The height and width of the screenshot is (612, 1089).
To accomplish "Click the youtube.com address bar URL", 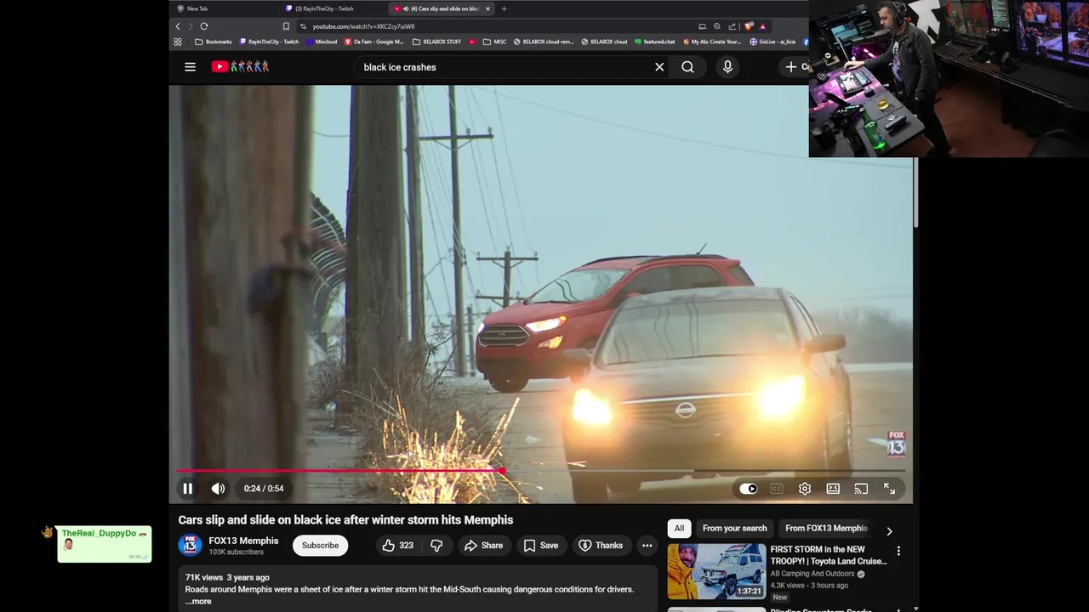I will (363, 26).
